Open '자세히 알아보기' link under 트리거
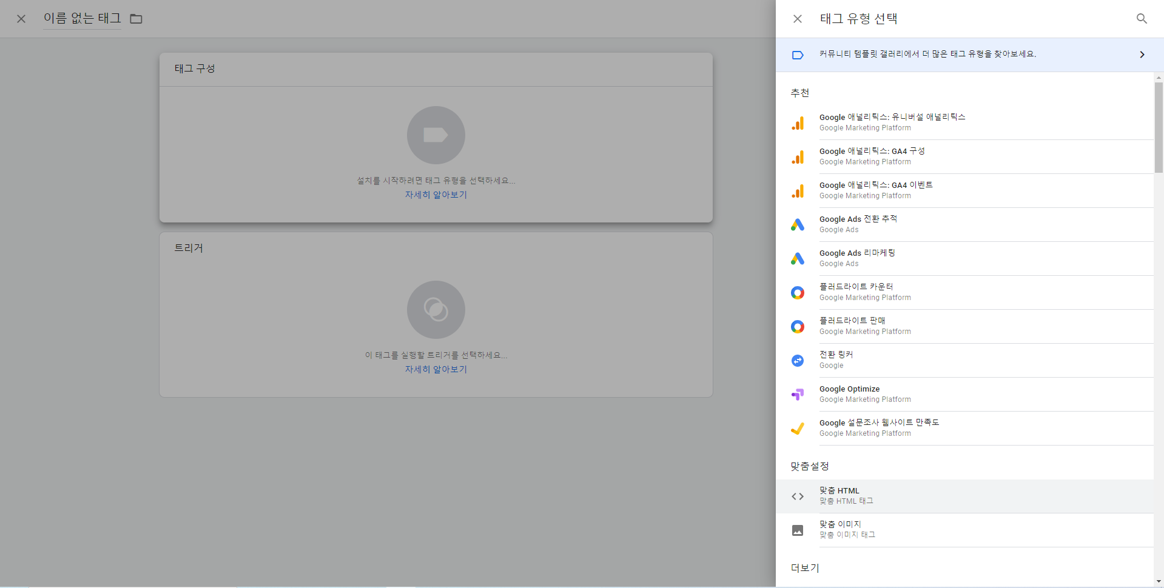This screenshot has width=1164, height=588. (x=436, y=369)
